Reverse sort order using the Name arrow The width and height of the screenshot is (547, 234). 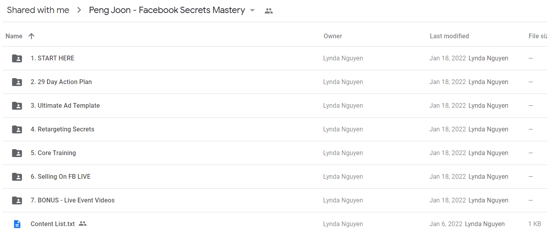[x=32, y=36]
